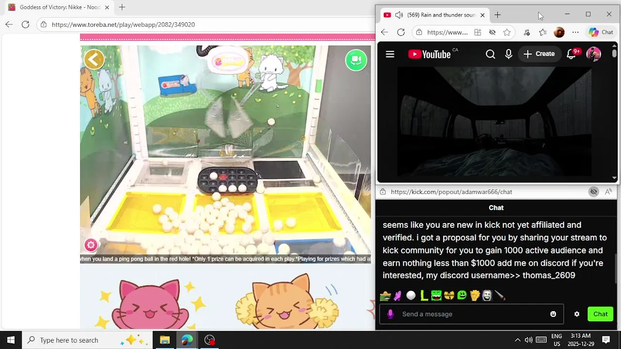Open the media control music note icon in Edge

[527, 32]
